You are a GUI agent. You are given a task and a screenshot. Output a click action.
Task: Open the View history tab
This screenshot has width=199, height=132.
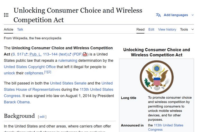(x=167, y=29)
